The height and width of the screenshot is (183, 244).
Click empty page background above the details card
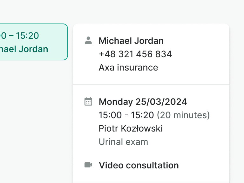[x=151, y=11]
